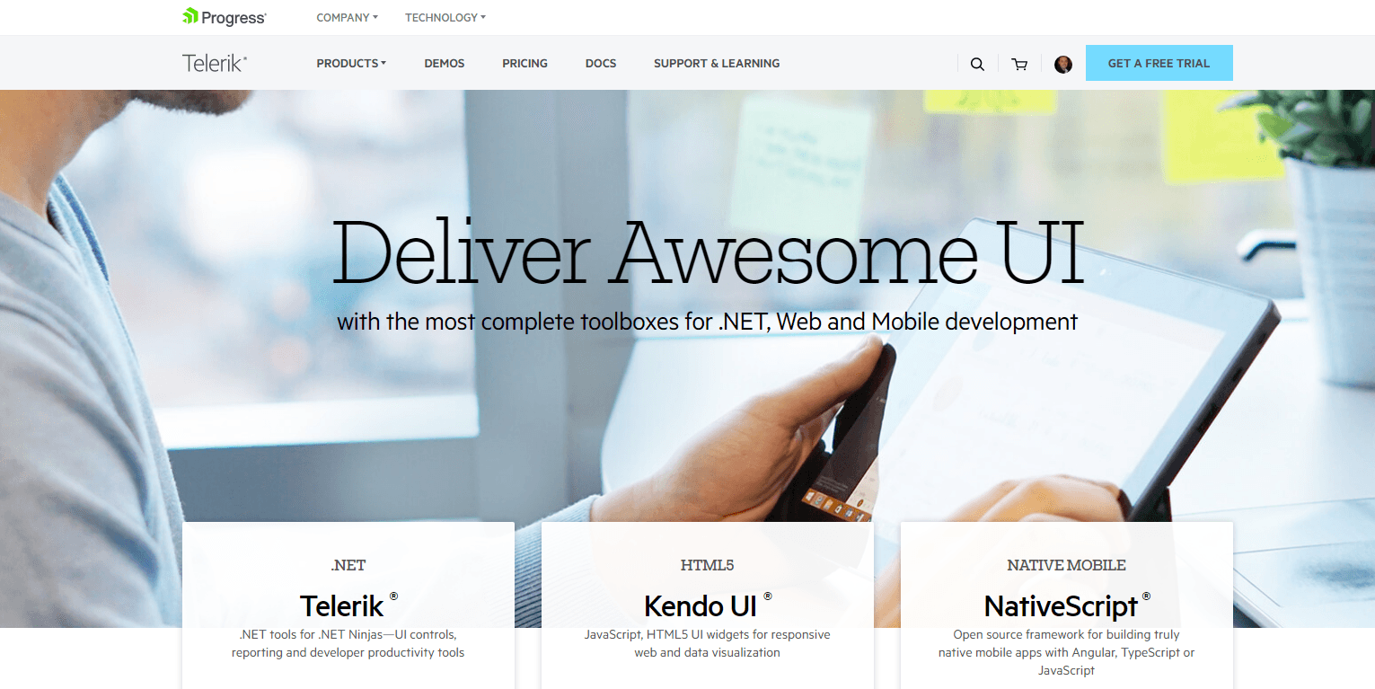Open the Kendo UI product heading
This screenshot has height=689, width=1375.
pyautogui.click(x=708, y=605)
